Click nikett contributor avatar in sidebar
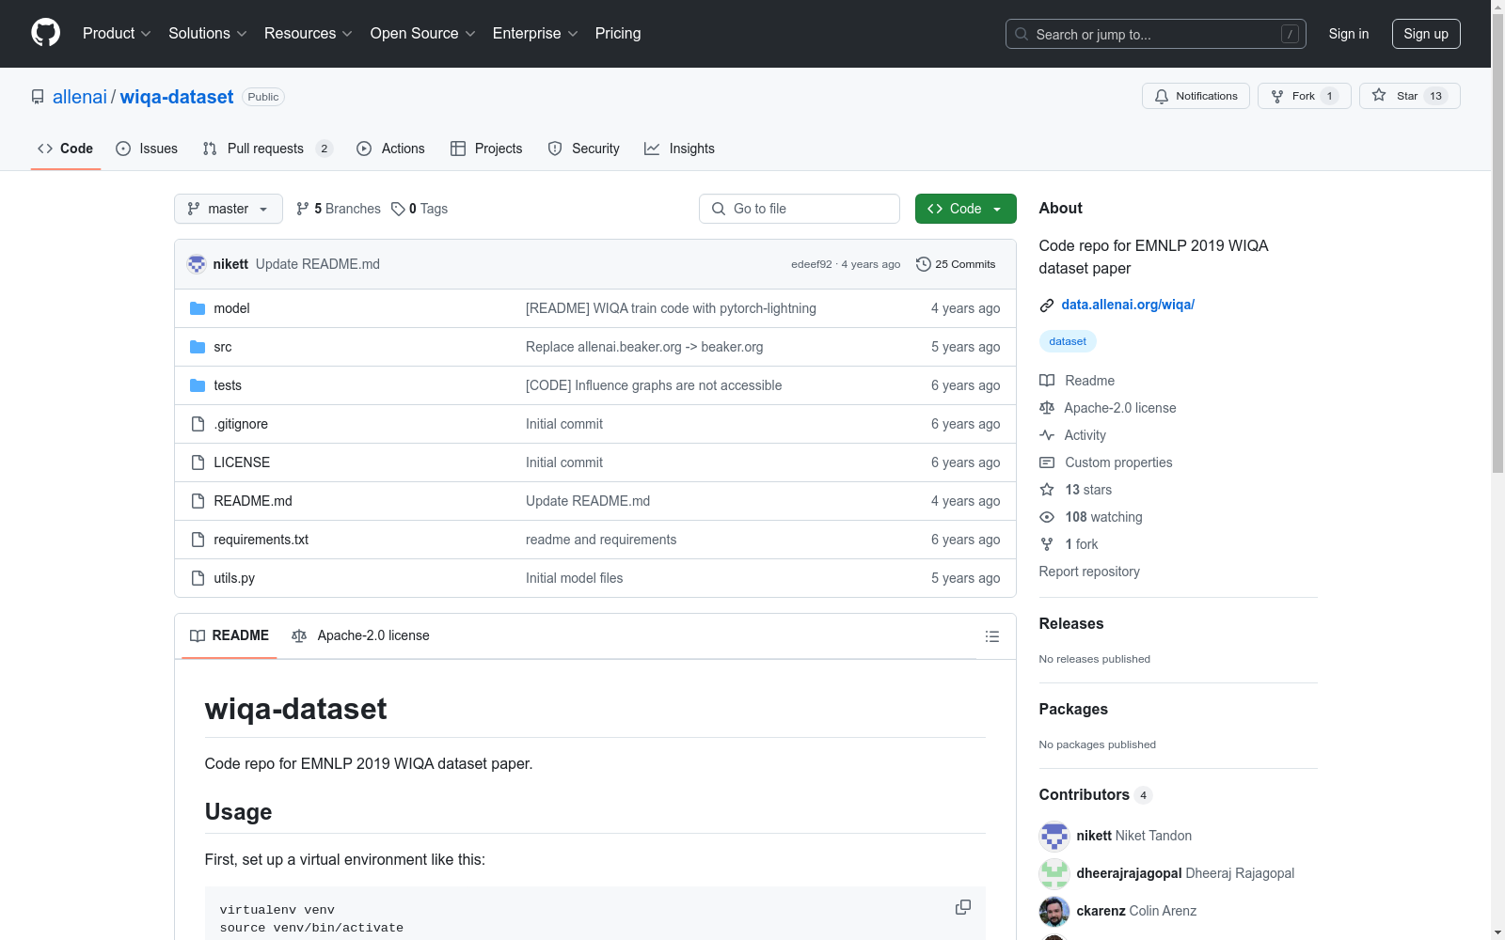 pyautogui.click(x=1054, y=836)
